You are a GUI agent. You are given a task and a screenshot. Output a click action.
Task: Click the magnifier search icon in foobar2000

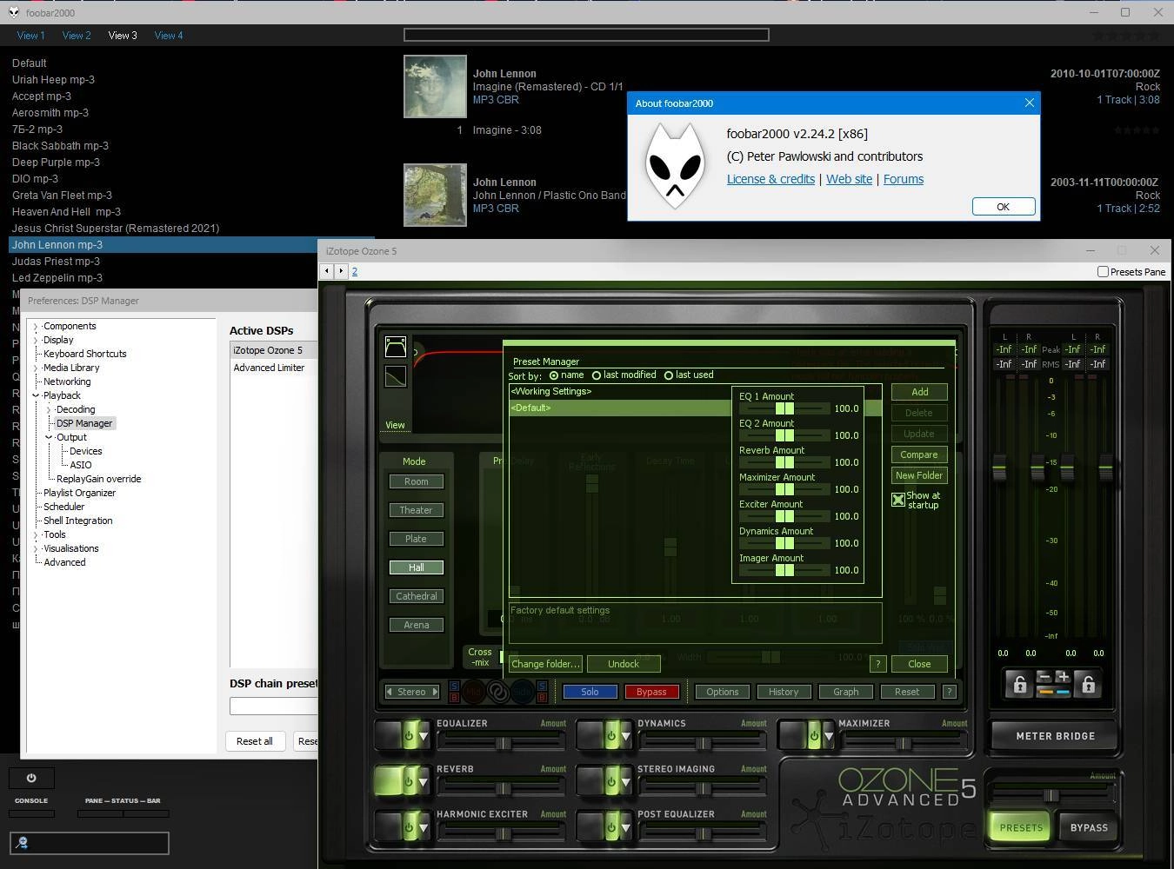pyautogui.click(x=23, y=842)
